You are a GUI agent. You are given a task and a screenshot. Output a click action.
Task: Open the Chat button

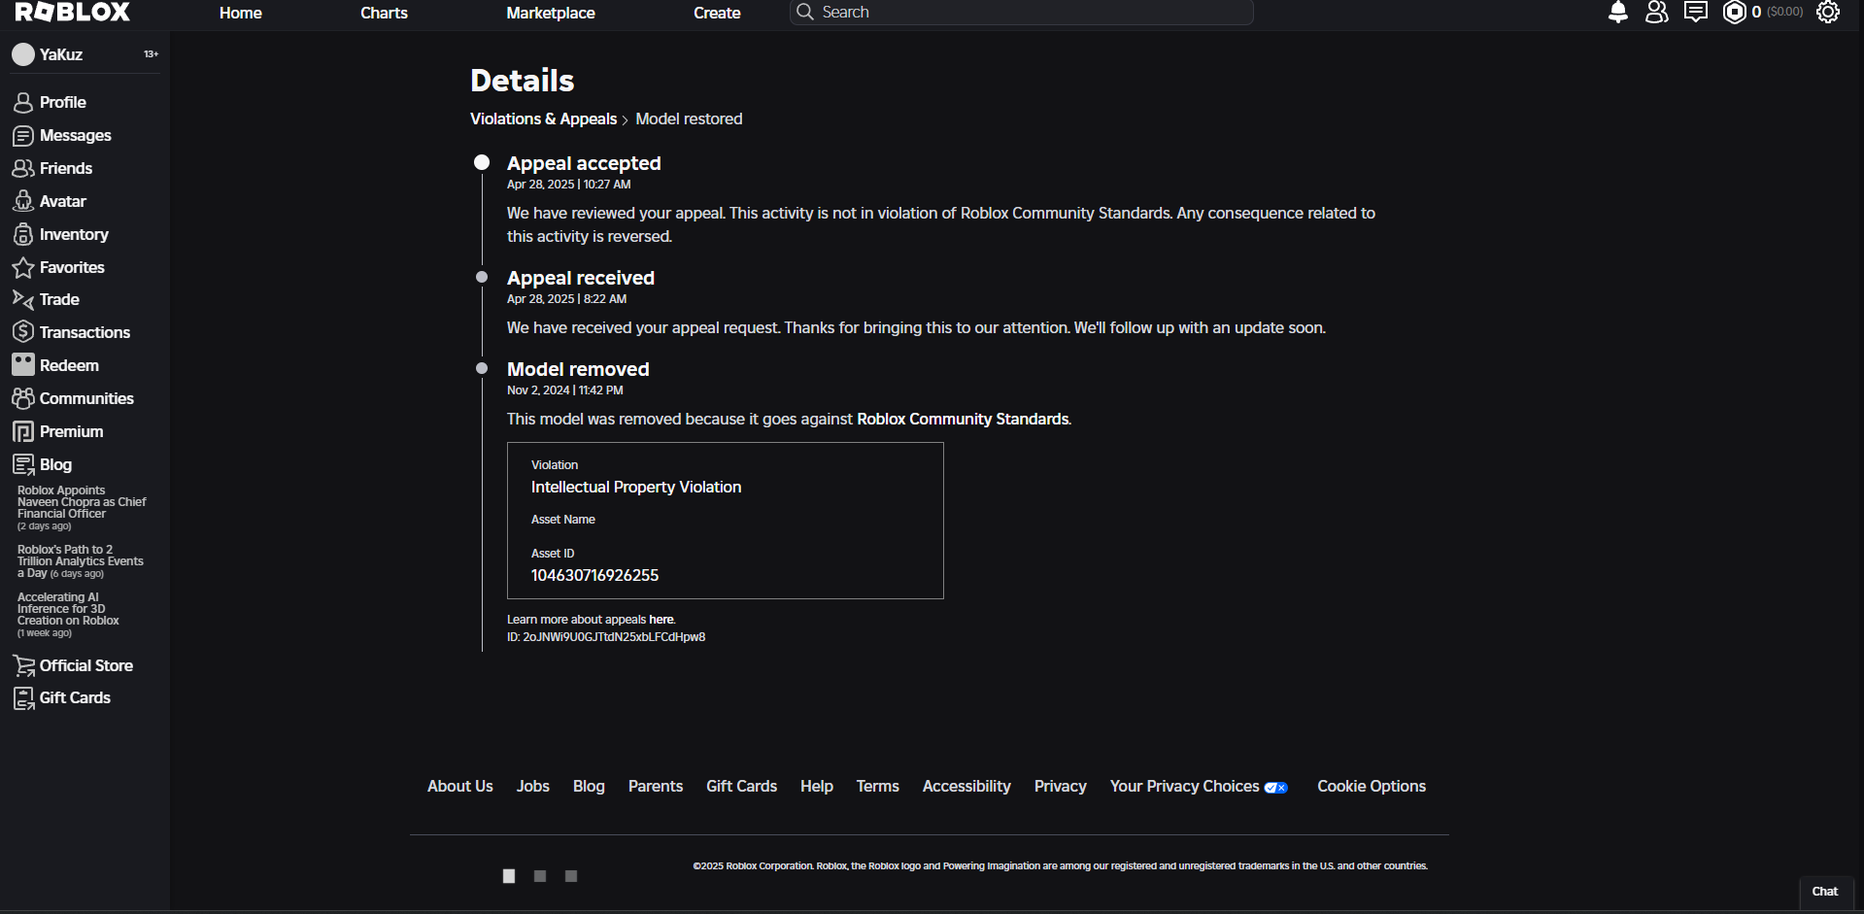point(1825,892)
